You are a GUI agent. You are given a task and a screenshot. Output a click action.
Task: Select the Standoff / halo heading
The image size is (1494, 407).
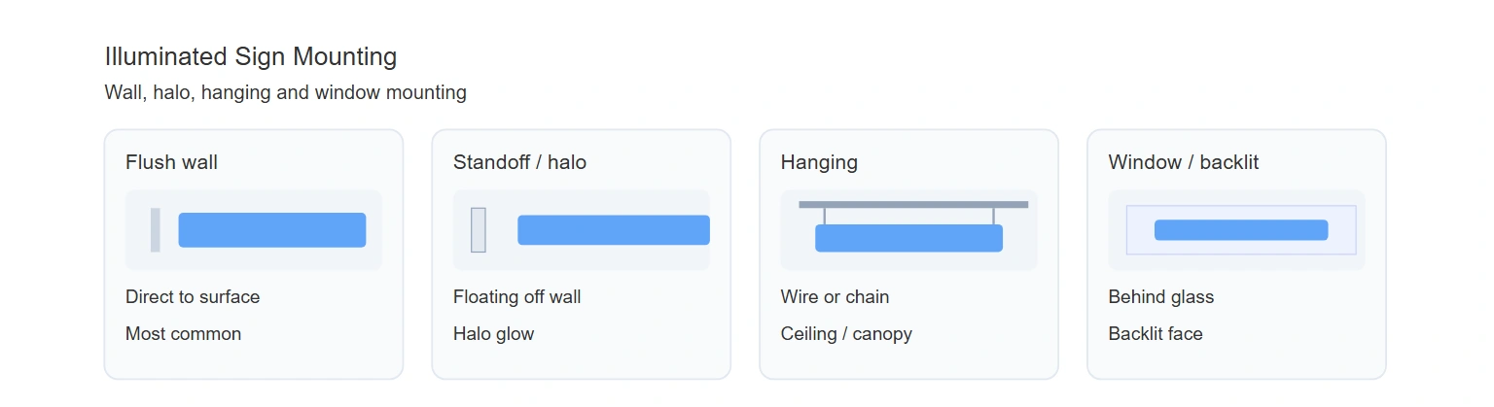point(519,162)
